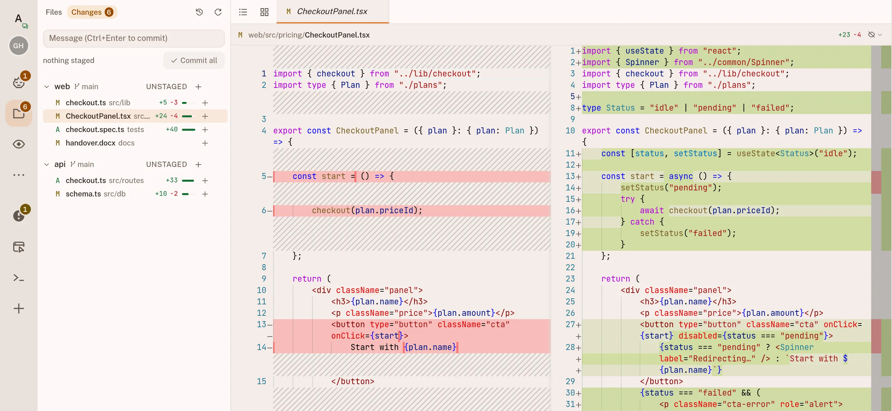Open the eye review icon in sidebar
Viewport: 892px width, 411px height.
pyautogui.click(x=19, y=144)
